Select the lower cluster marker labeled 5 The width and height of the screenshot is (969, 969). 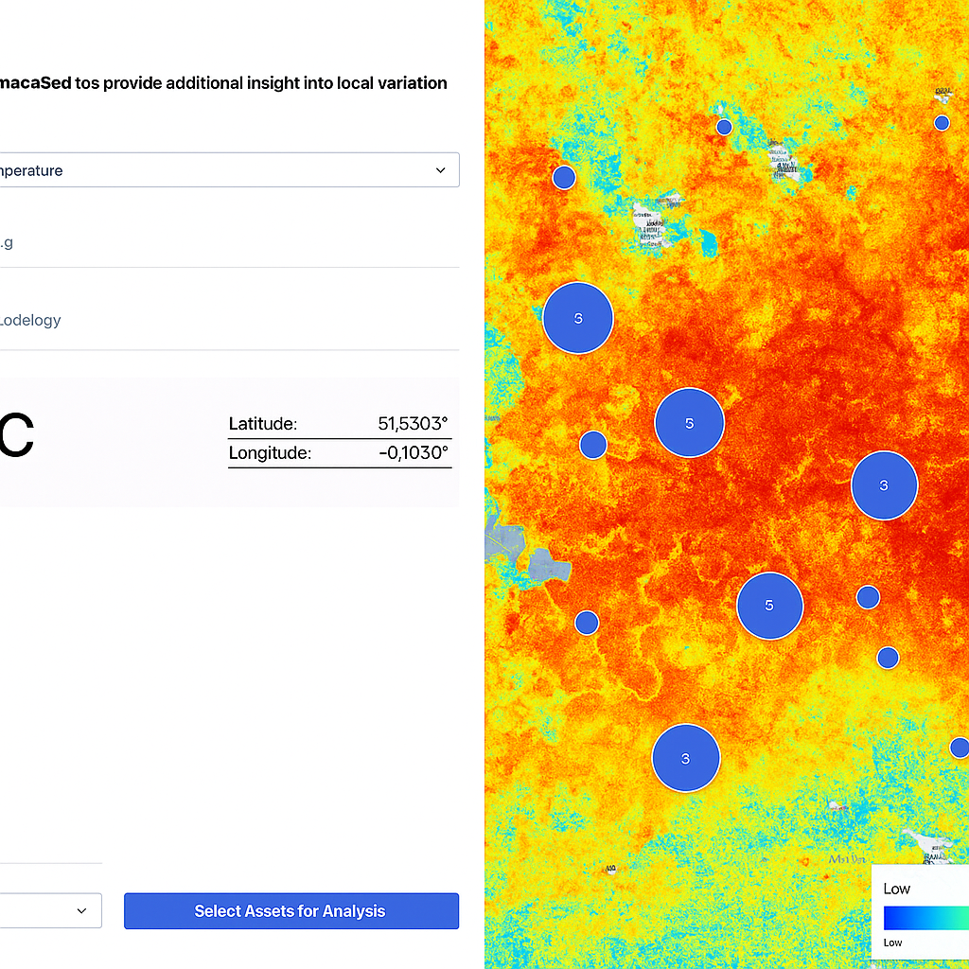770,605
